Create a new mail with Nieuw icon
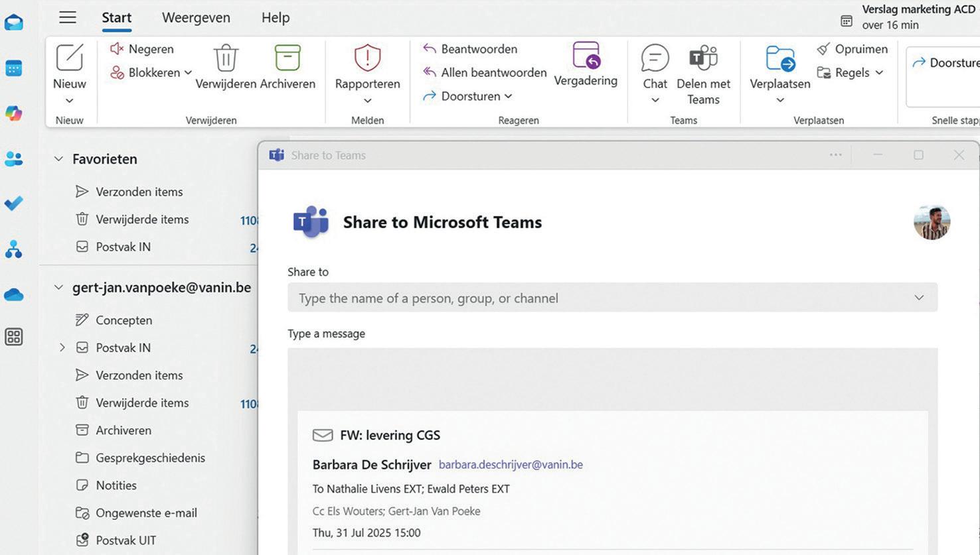Viewport: 980px width, 555px height. point(69,58)
